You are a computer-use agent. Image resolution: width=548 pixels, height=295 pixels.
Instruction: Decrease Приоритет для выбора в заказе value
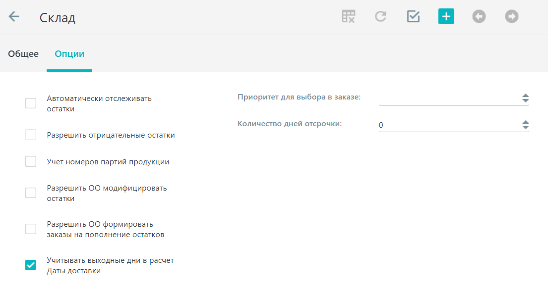526,100
